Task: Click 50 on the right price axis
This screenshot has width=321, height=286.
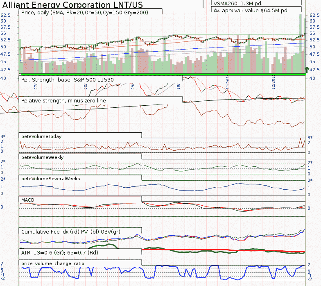Action: [312, 47]
